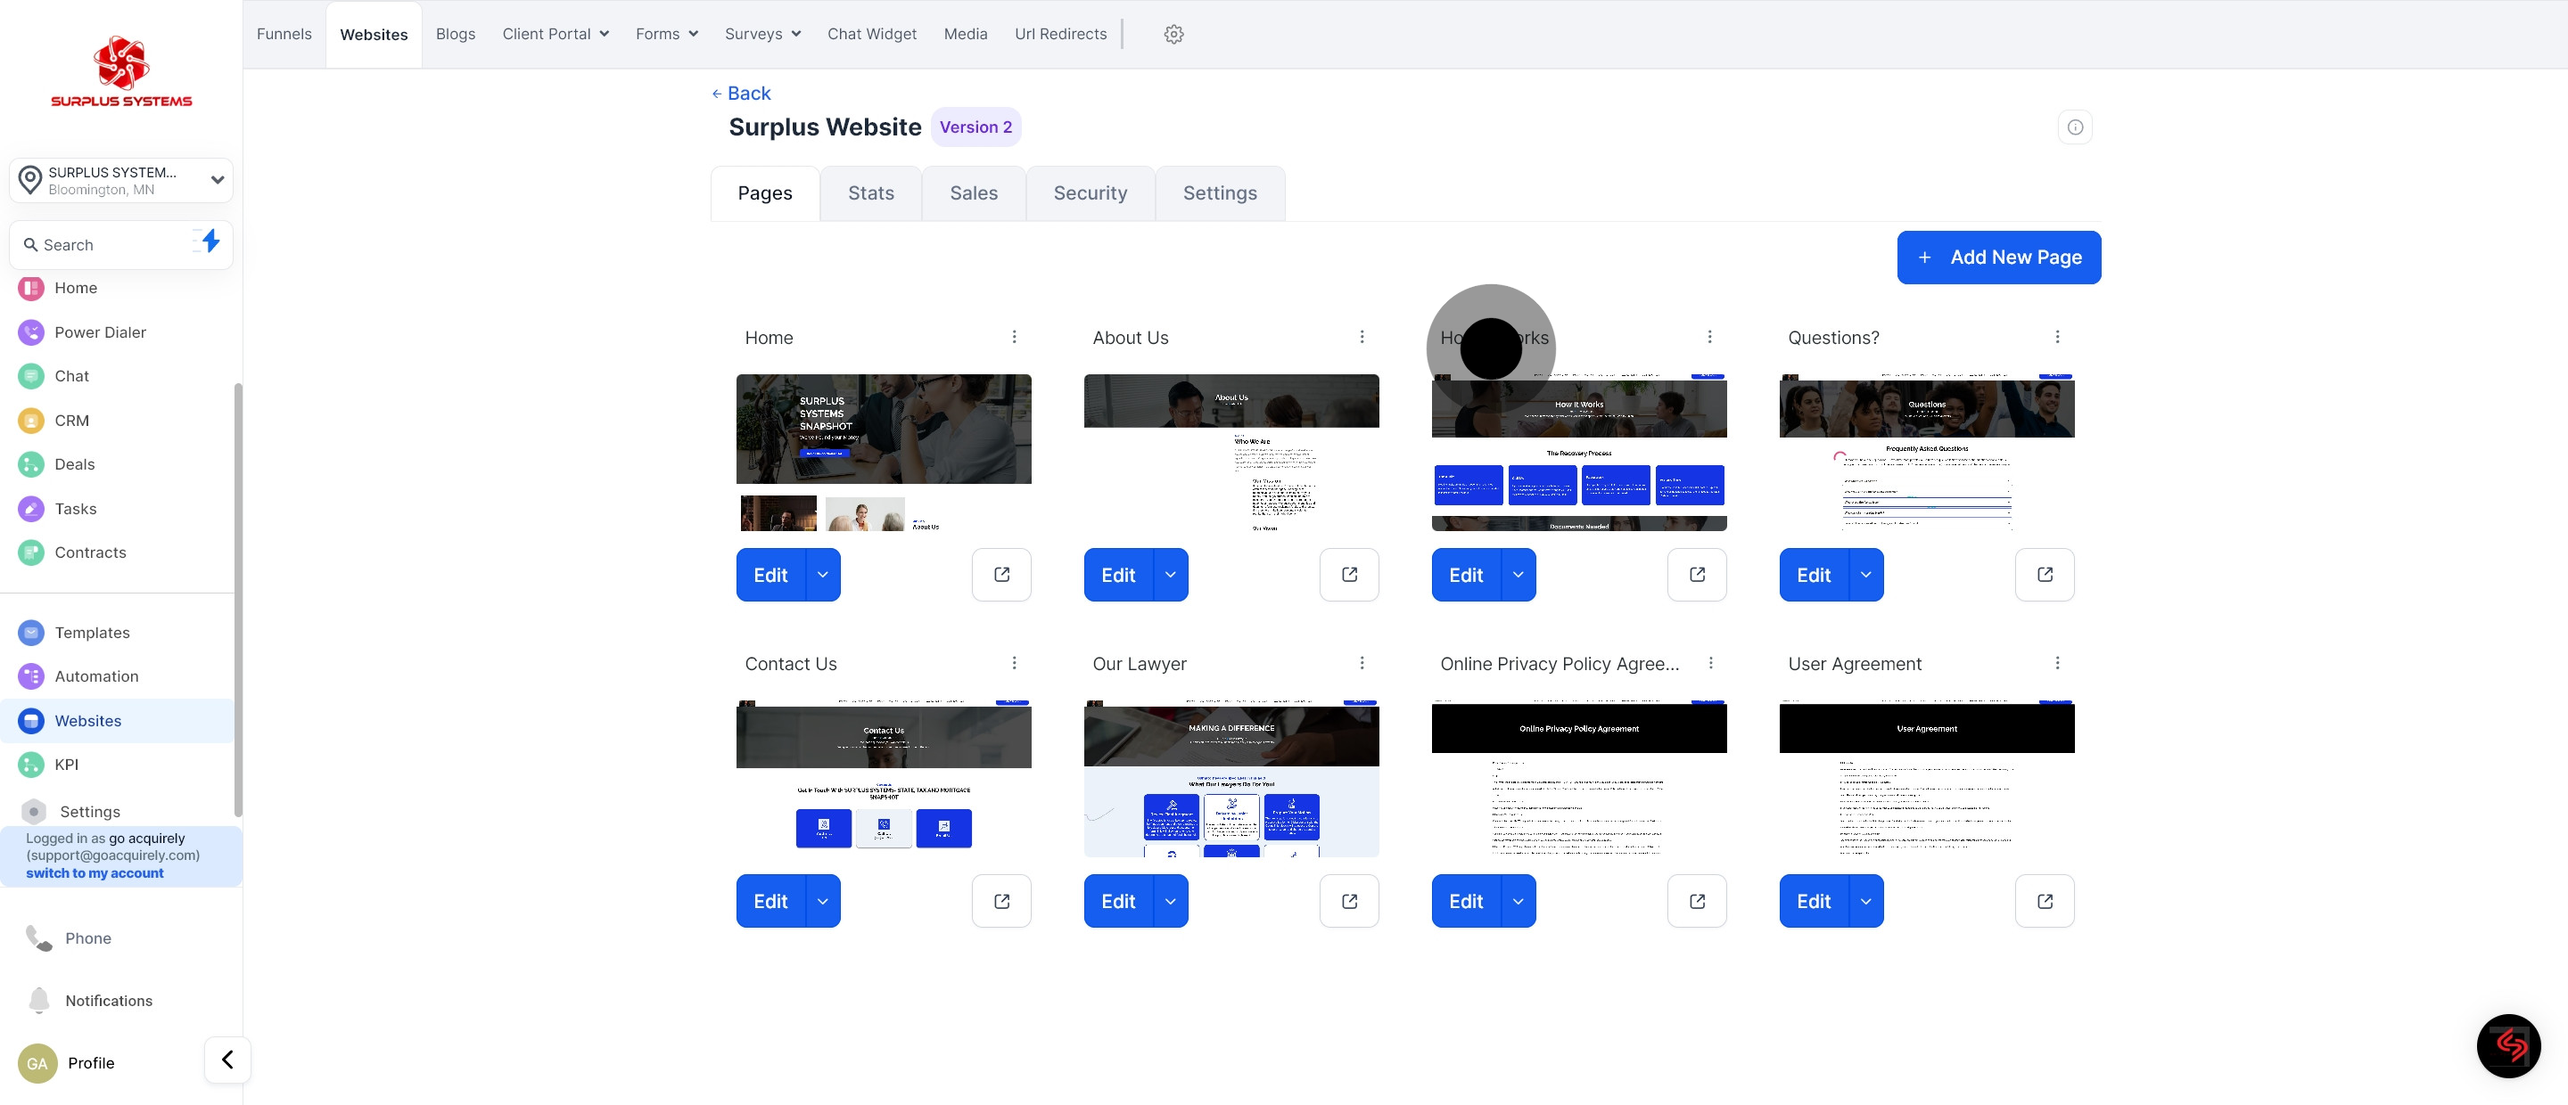Click the Back link
Image resolution: width=2568 pixels, height=1105 pixels.
741,93
